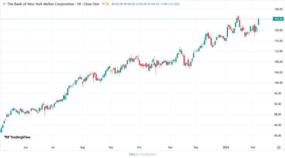This screenshot has height=158, width=285.
Task: Click the '116.00' price axis label
Action: (x=278, y=41)
